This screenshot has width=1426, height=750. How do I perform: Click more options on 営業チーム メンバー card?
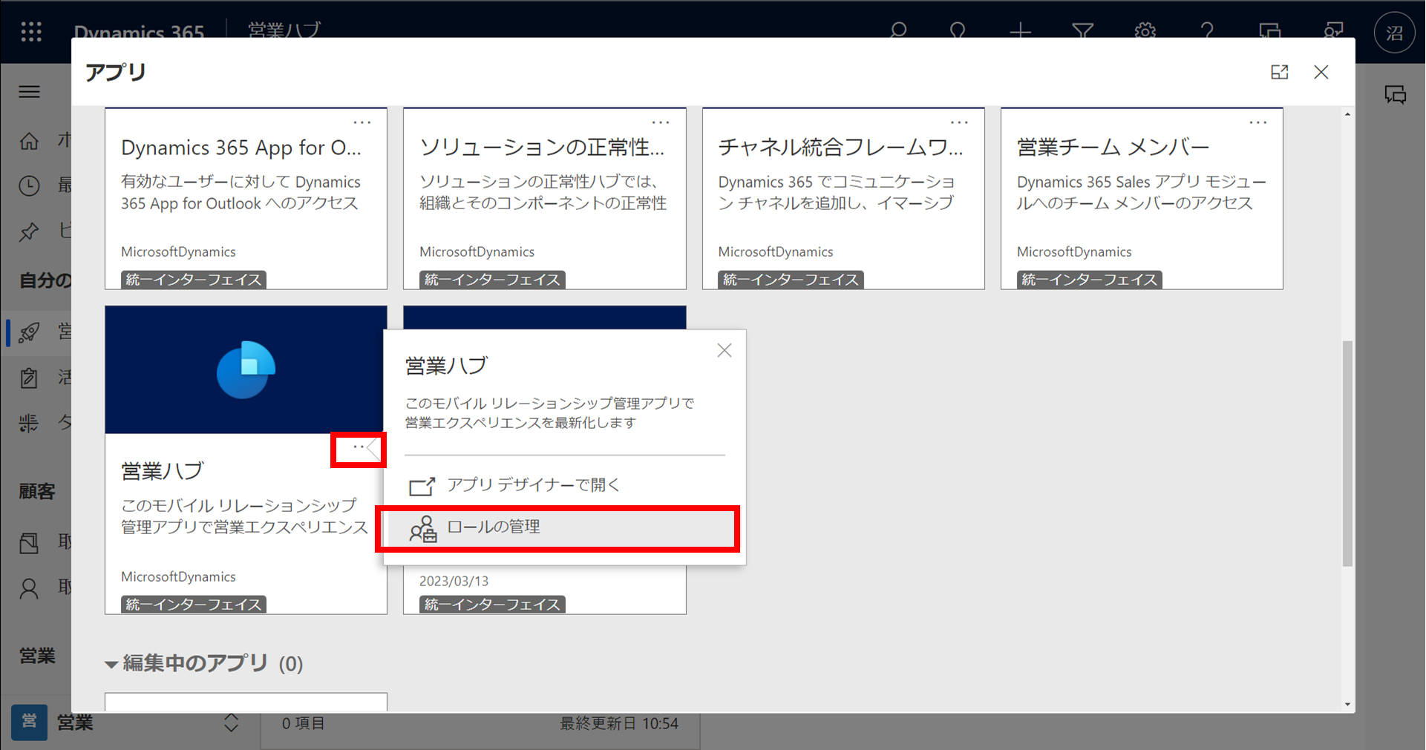(1258, 122)
